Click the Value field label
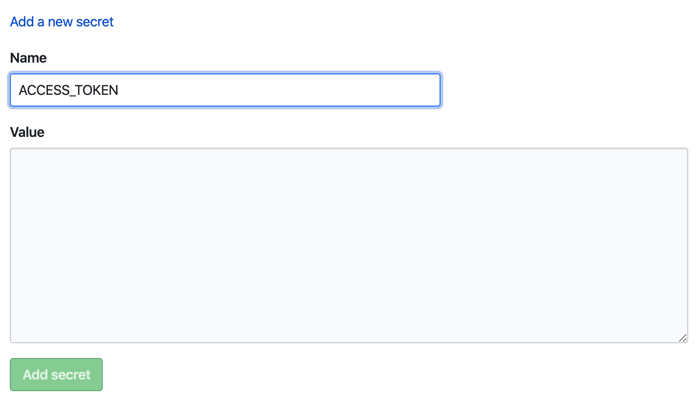Viewport: 700px width, 399px height. pos(27,132)
